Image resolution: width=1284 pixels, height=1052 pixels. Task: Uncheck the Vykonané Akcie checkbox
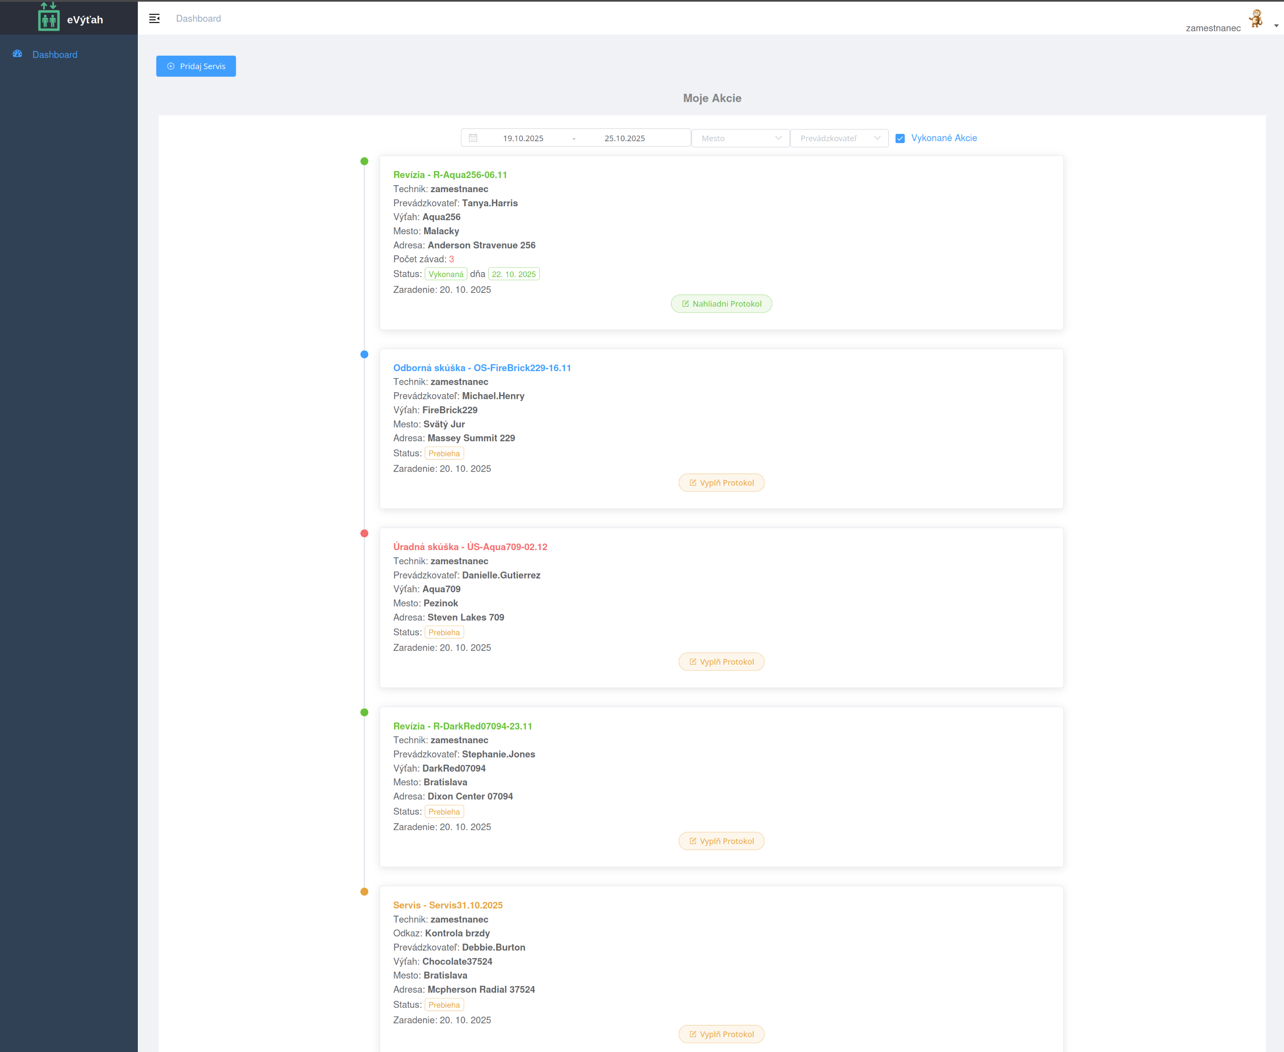(900, 138)
